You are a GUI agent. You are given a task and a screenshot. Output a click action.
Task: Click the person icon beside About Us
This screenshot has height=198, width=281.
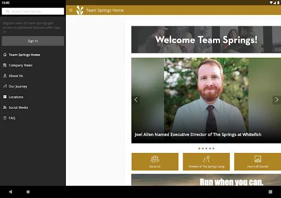click(x=5, y=75)
